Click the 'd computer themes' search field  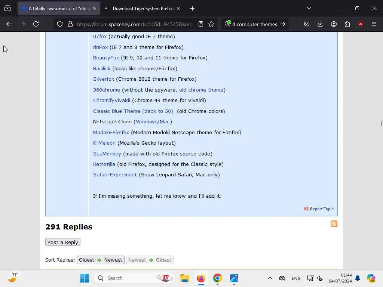[x=254, y=24]
